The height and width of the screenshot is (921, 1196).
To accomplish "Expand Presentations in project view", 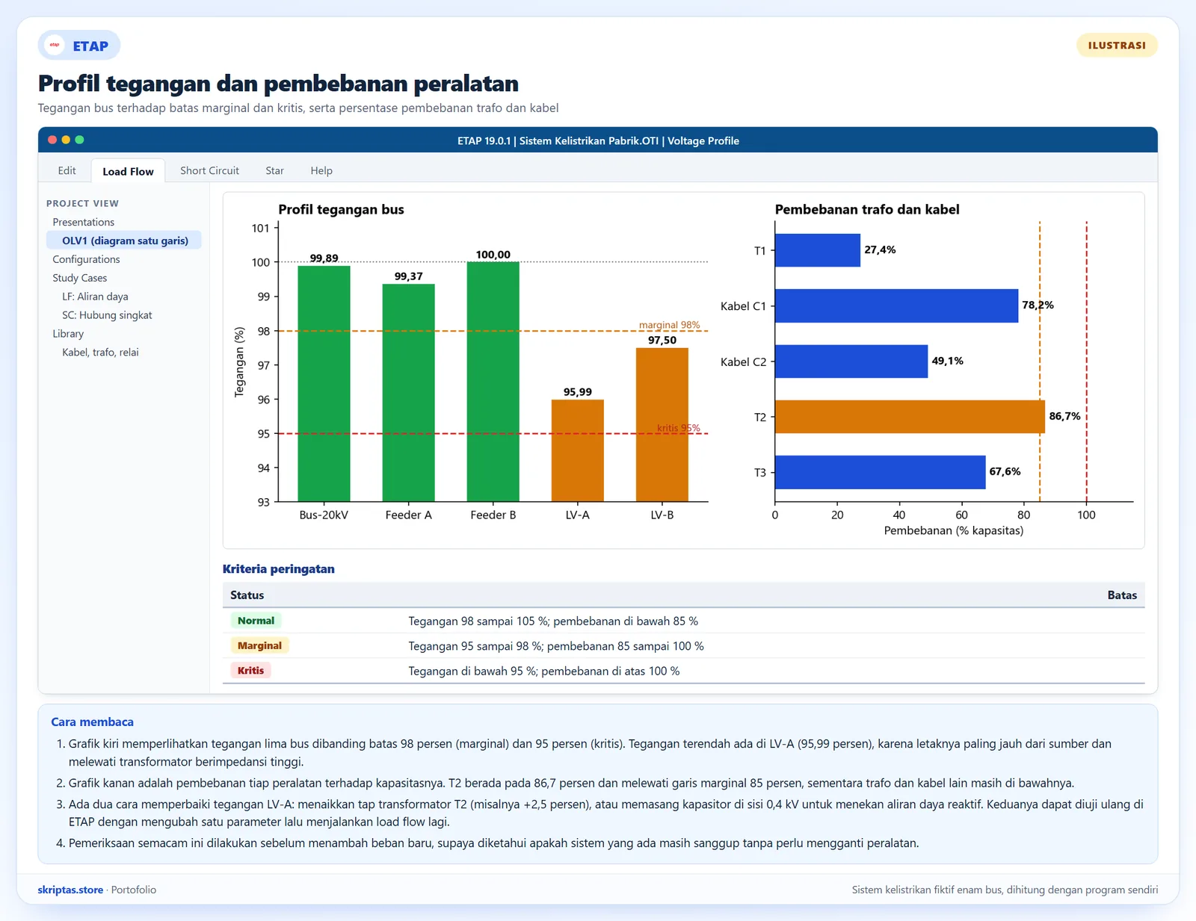I will [83, 222].
